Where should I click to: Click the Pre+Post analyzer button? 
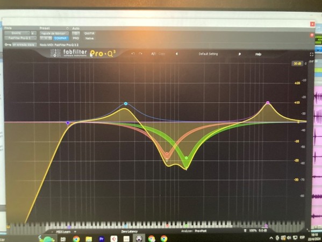point(201,231)
